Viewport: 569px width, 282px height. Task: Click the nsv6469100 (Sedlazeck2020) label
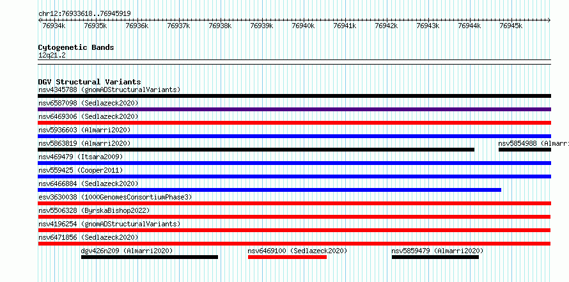(x=297, y=251)
